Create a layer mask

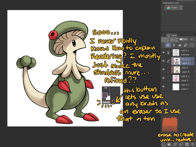tap(187, 144)
